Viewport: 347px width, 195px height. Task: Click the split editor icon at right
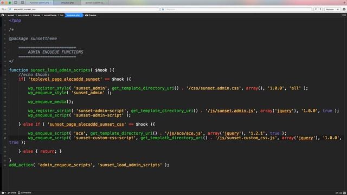click(344, 15)
